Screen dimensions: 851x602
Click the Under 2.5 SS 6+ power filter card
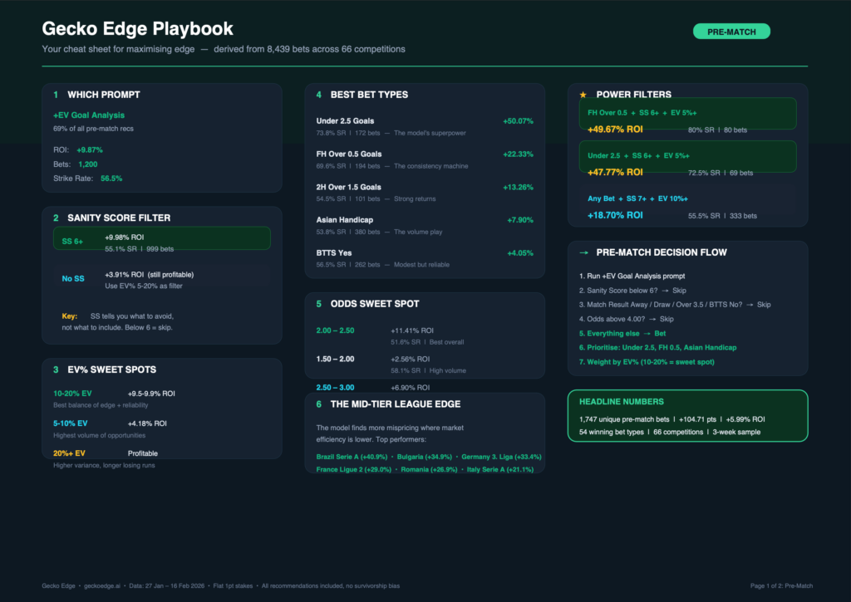687,157
